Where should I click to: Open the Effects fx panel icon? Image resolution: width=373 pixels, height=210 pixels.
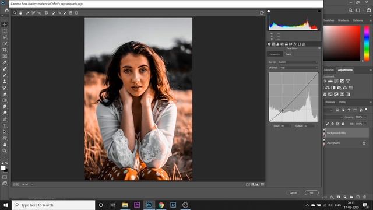pos(295,44)
